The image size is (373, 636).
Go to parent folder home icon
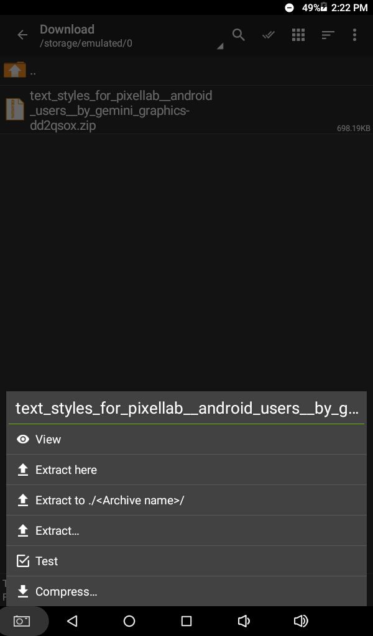point(15,70)
